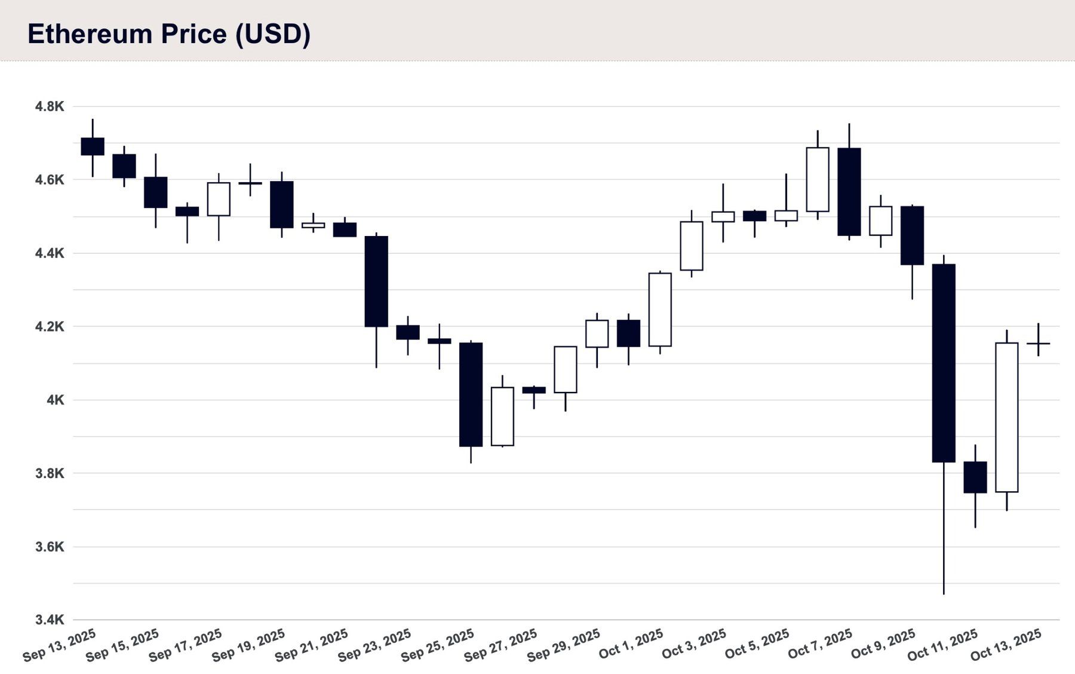The image size is (1075, 674).
Task: Click the large Oct 10 crash candle body
Action: 944,363
